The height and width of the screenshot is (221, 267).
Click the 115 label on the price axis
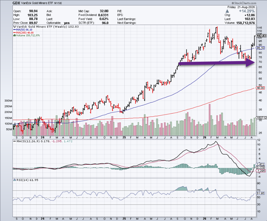(x=260, y=27)
